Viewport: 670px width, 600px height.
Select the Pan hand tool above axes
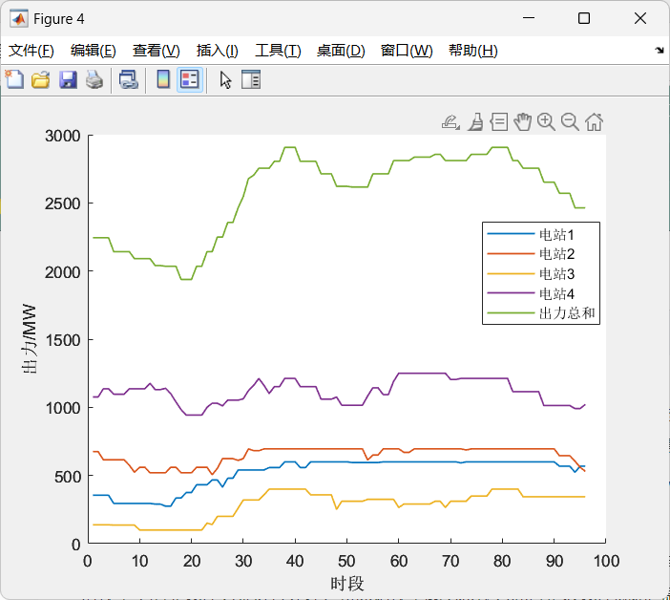[522, 121]
